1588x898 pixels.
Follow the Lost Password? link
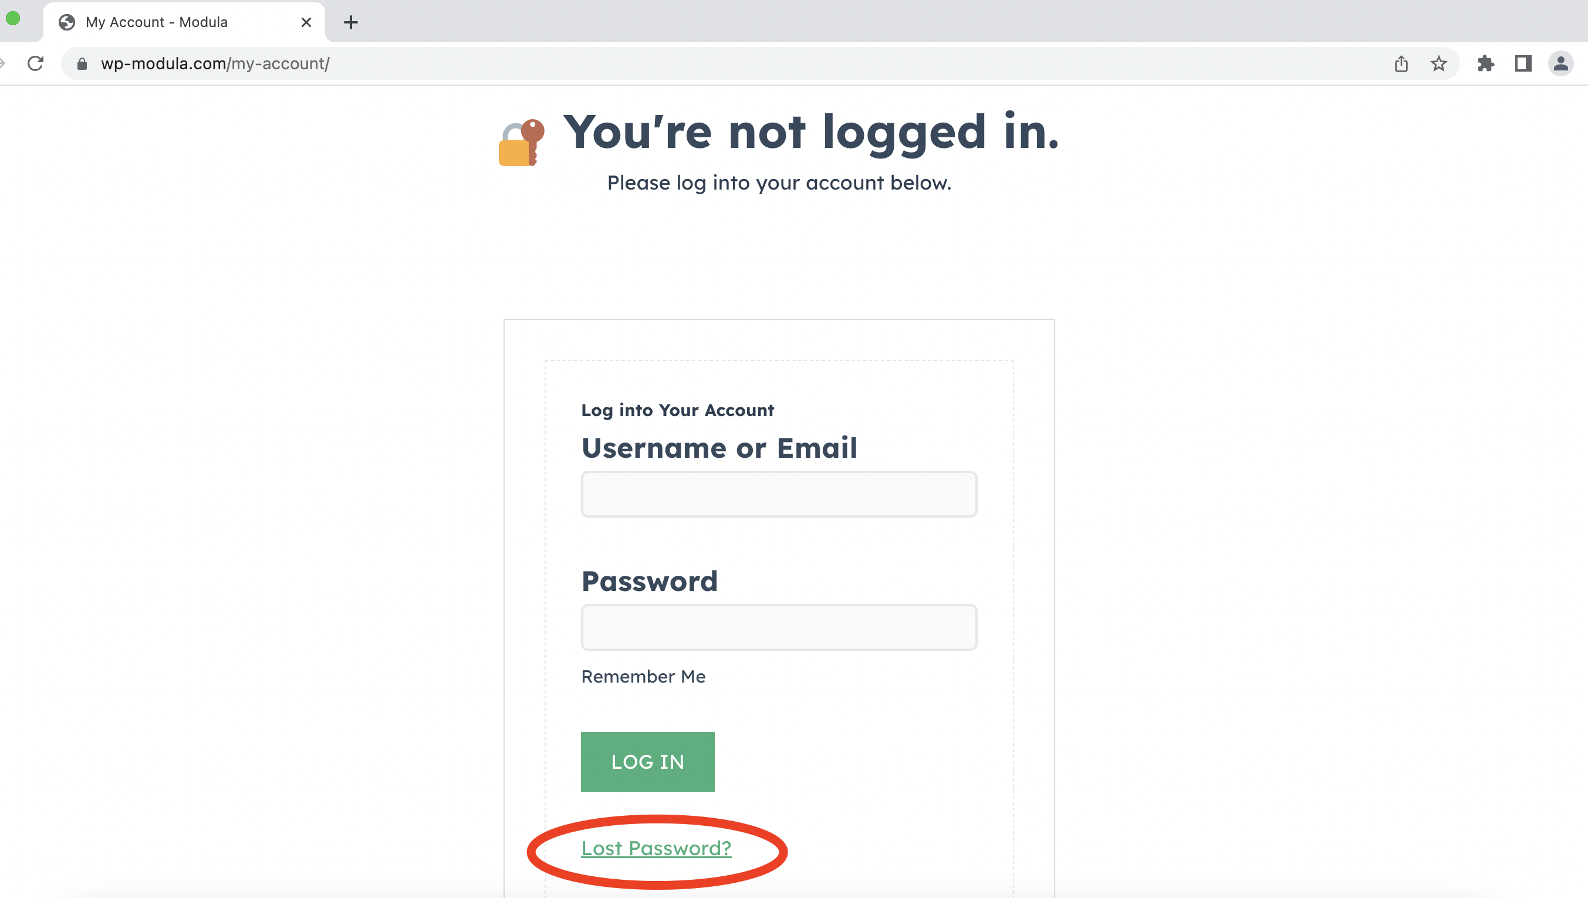pos(656,848)
